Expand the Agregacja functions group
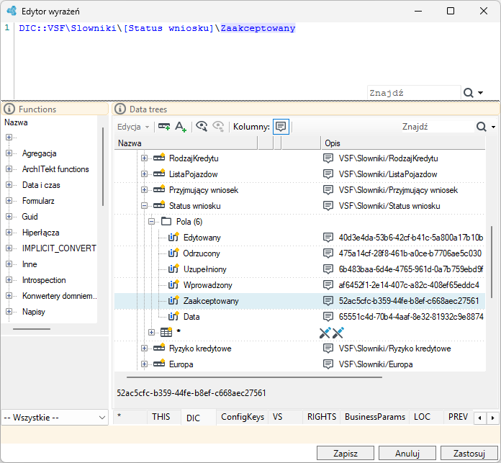This screenshot has height=463, width=501. 9,153
